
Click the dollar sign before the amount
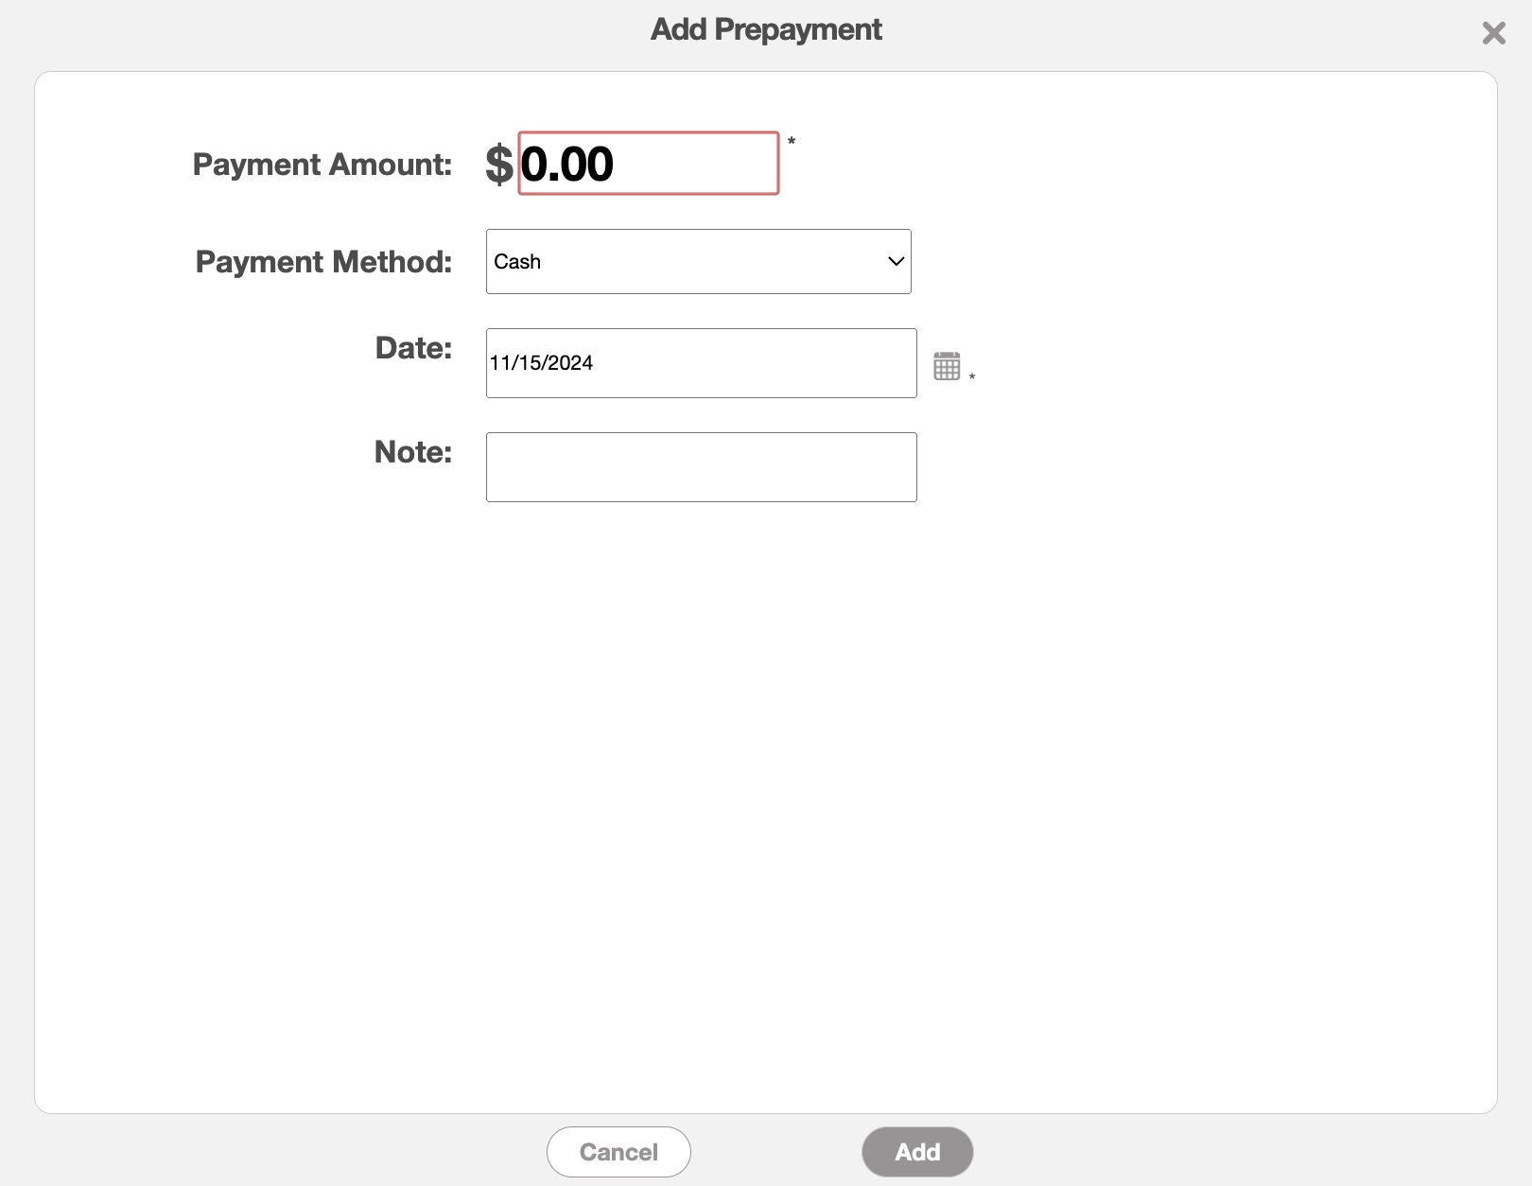pos(499,165)
